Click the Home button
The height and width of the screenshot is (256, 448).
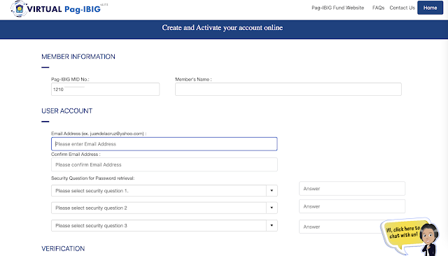pos(430,8)
